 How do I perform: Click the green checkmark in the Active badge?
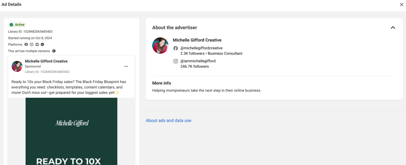point(12,25)
